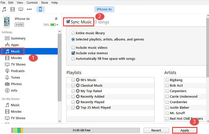This screenshot has width=209, height=134.
Task: Click the 51.05 GB Free storage bar
Action: coord(76,130)
